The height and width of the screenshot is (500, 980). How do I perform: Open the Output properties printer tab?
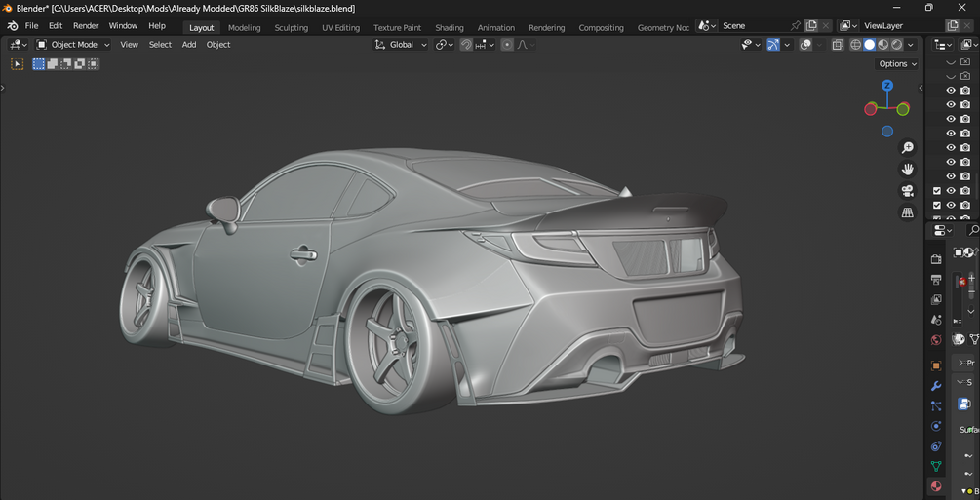[x=936, y=280]
